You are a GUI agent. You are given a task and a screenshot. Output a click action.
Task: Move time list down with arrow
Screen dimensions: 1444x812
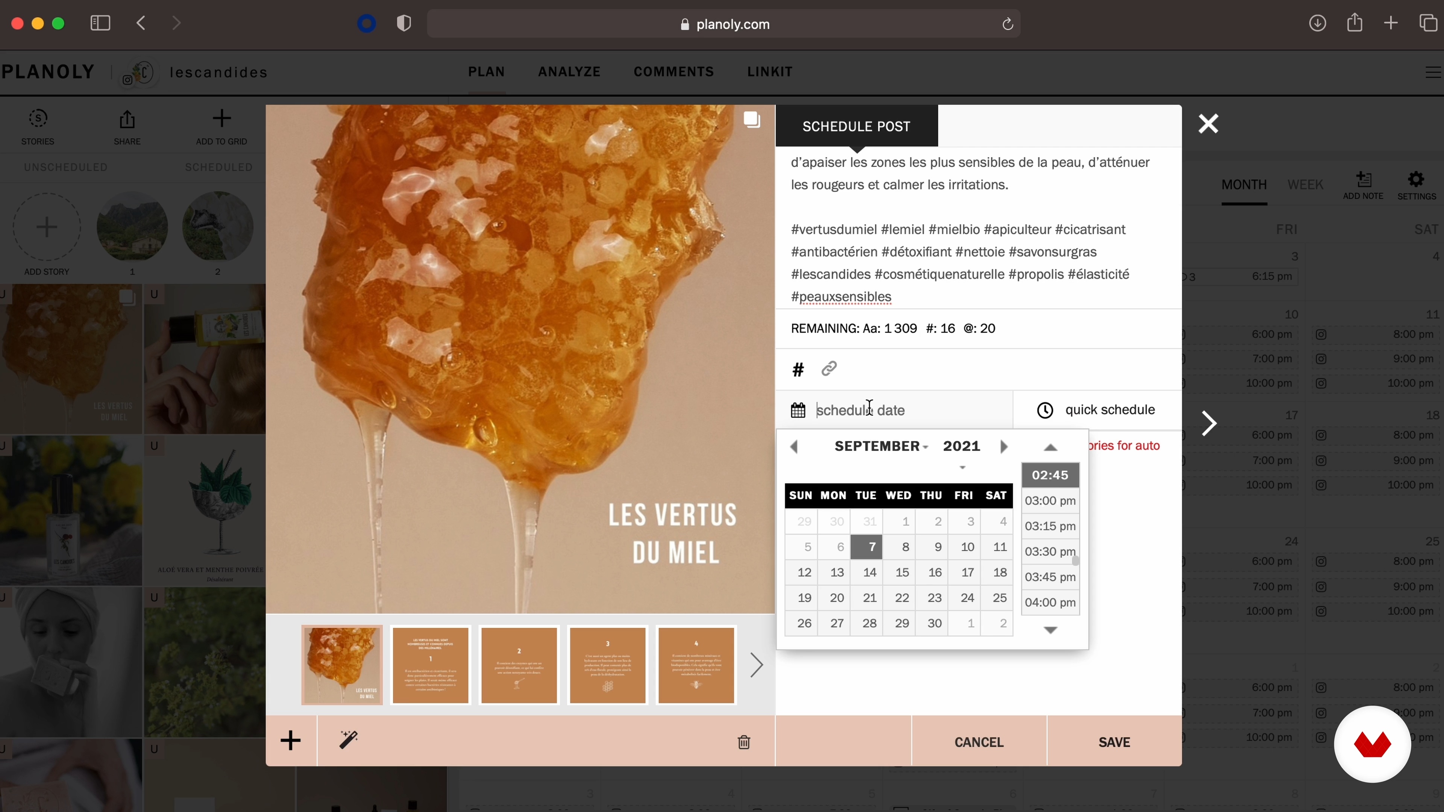[x=1051, y=630]
